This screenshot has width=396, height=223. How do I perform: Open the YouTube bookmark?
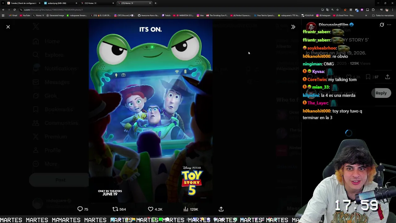point(25,15)
